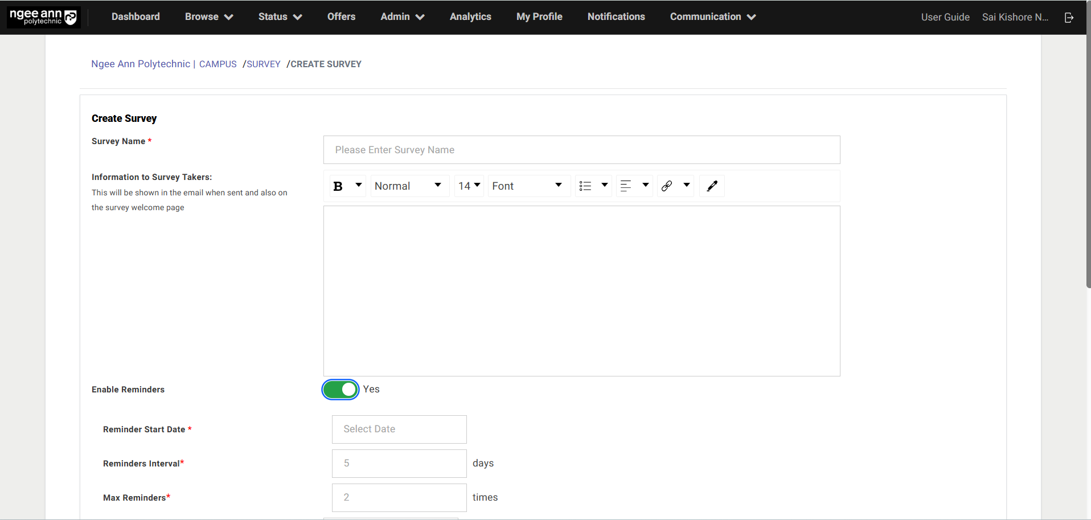Open the Font family dropdown
The height and width of the screenshot is (520, 1091).
(527, 186)
